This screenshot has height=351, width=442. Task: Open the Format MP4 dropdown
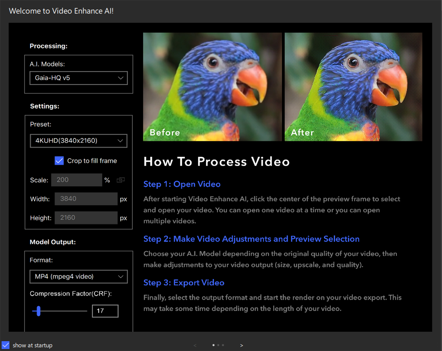click(78, 277)
